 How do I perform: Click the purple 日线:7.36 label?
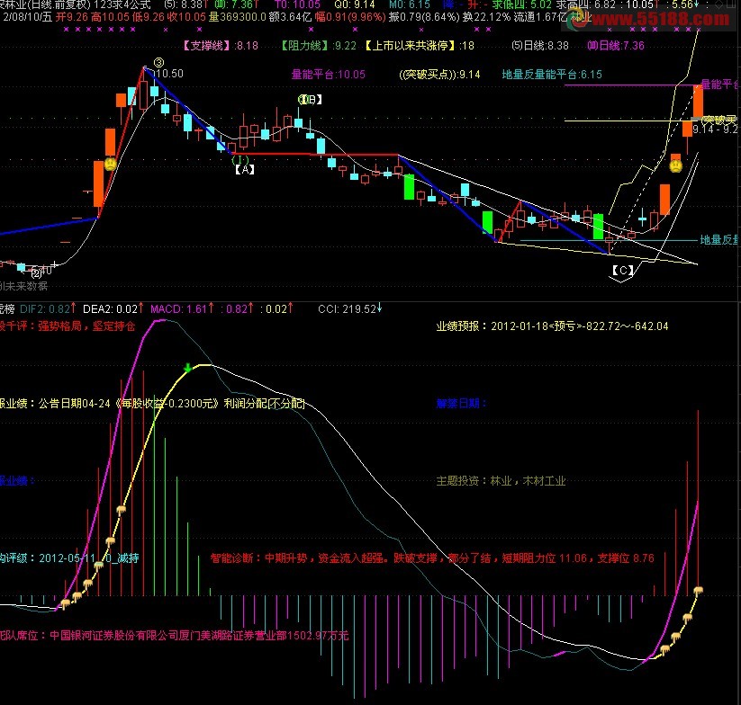coord(616,46)
